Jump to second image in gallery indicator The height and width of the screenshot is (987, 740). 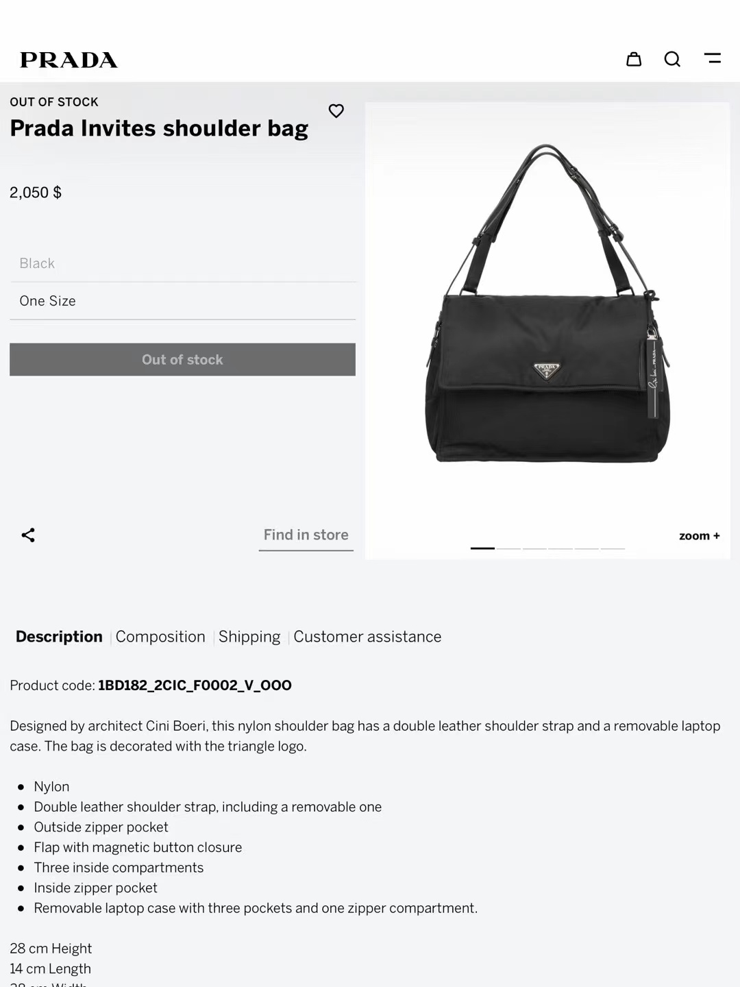(509, 548)
